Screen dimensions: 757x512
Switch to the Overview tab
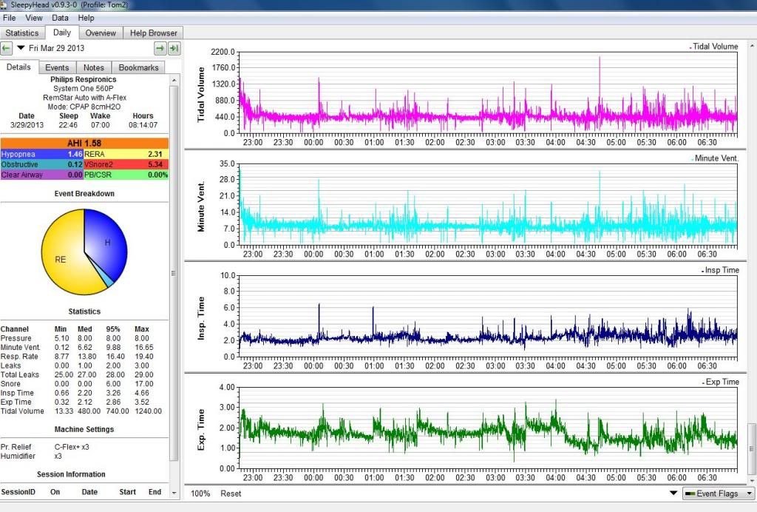tap(101, 33)
